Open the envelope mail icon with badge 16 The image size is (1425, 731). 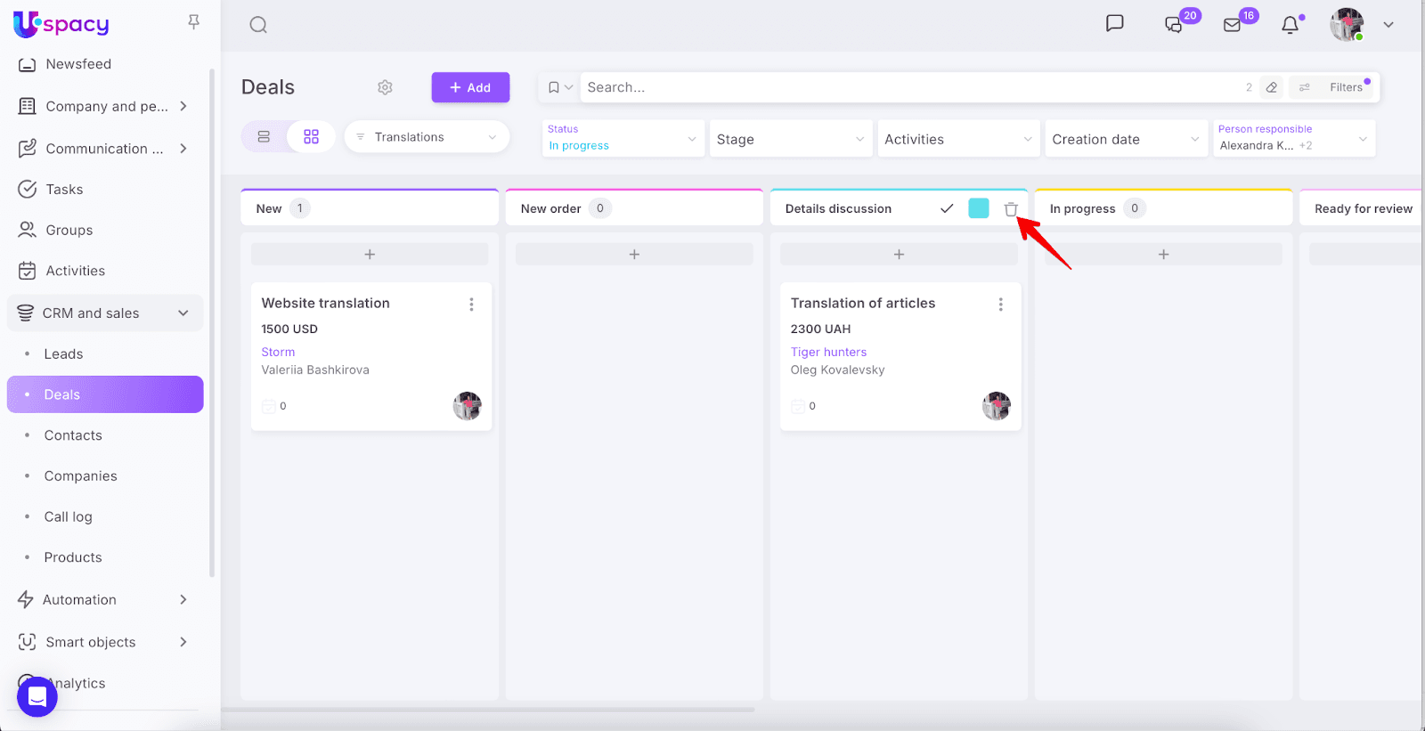(x=1233, y=25)
